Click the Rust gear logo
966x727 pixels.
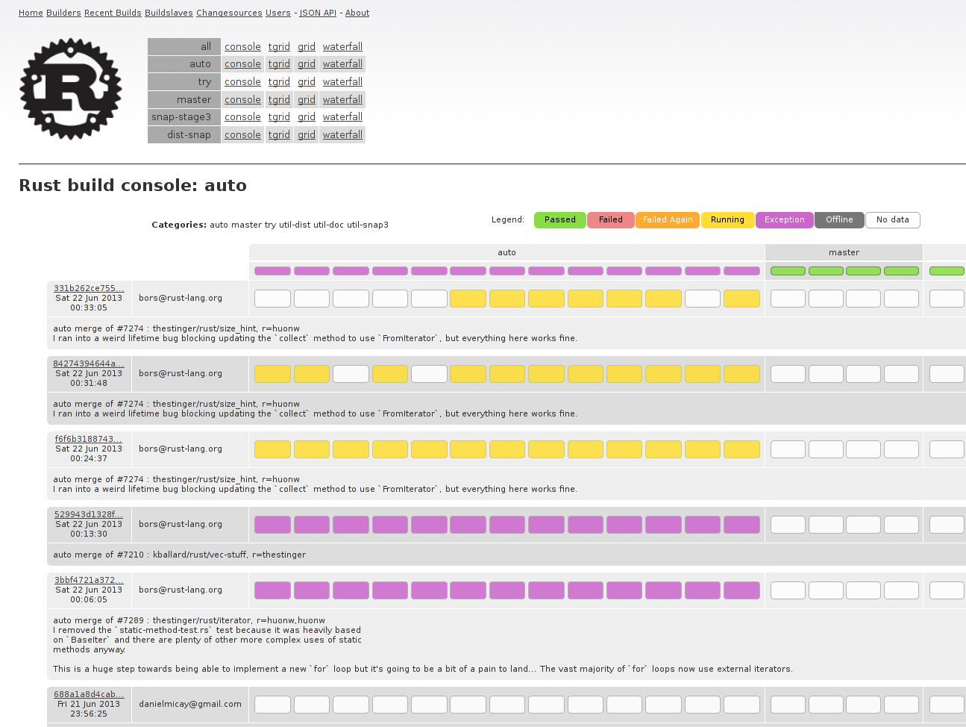pyautogui.click(x=71, y=89)
